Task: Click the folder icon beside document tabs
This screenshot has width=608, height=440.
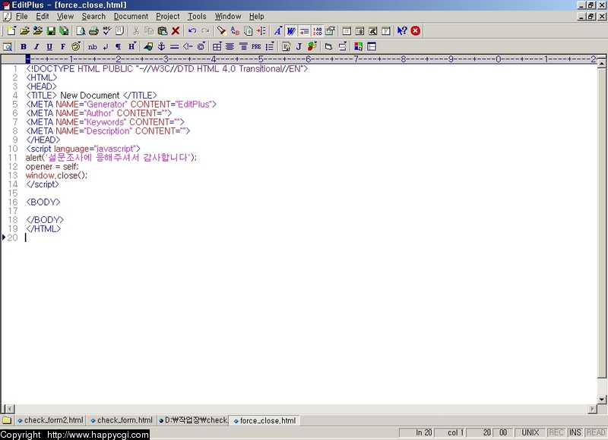Action: [x=7, y=420]
